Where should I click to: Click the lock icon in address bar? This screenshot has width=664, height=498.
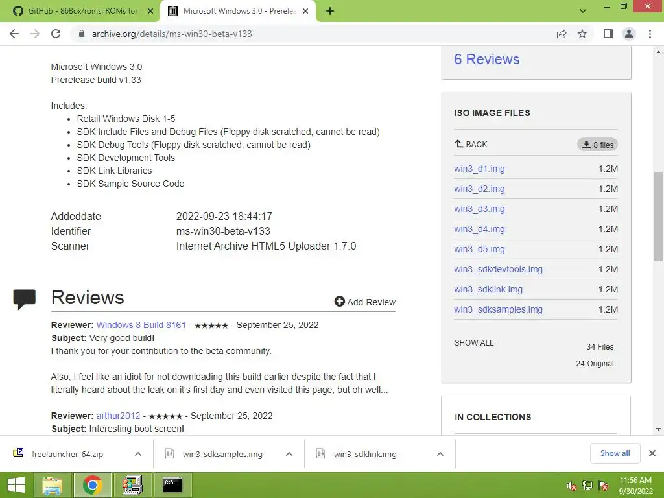pyautogui.click(x=82, y=34)
